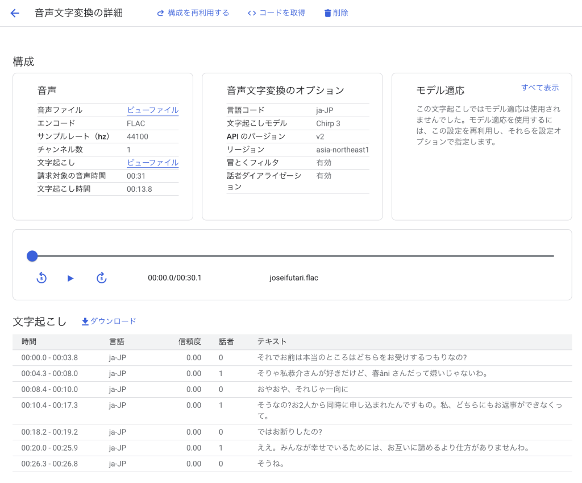Click the 話者 column header
The image size is (582, 483).
pyautogui.click(x=226, y=342)
